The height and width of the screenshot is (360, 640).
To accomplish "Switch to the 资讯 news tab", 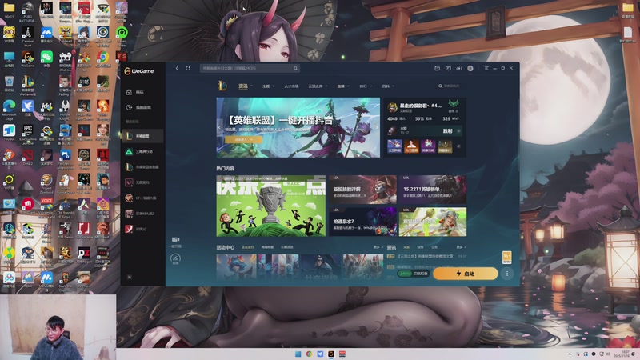I will 243,86.
